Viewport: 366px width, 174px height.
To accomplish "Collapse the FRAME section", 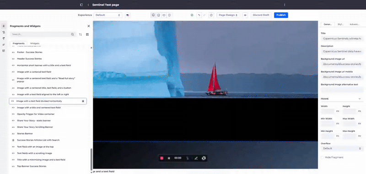I will coord(360,99).
